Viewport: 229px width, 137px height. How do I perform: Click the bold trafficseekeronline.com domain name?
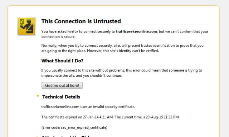[136, 31]
